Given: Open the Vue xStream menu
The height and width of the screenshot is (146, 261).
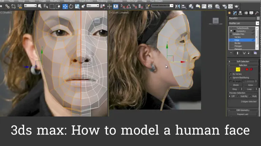Looking at the screenshot, I should (x=156, y=1).
